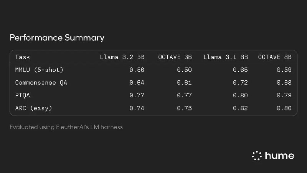Click the PIQA score for OCTAVE 8B
This screenshot has width=307, height=173.
tap(284, 95)
